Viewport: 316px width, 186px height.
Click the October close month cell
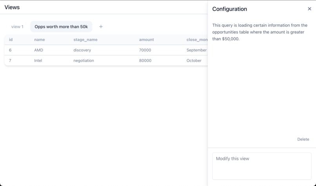(x=194, y=60)
